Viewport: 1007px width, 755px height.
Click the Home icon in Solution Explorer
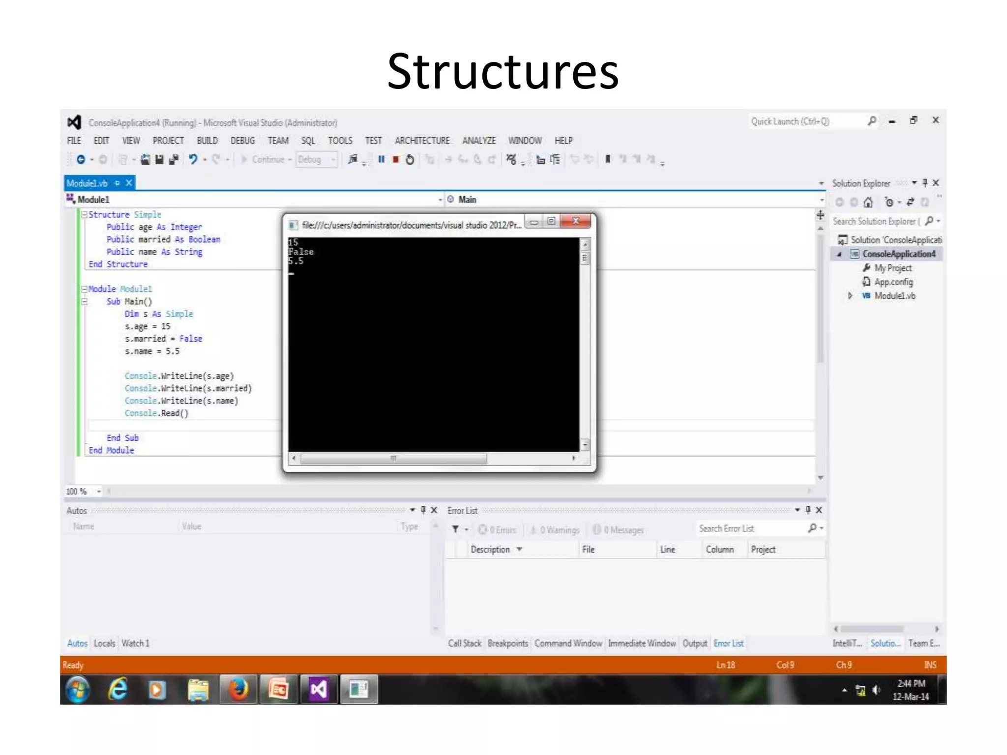(x=868, y=202)
